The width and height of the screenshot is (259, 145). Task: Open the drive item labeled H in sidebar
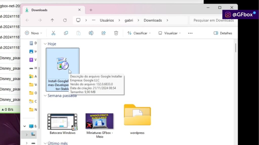(x=33, y=68)
